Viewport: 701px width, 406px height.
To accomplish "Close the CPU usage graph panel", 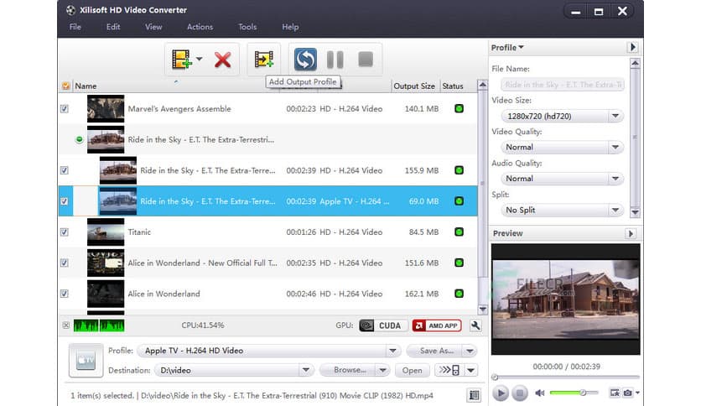I will click(x=66, y=325).
